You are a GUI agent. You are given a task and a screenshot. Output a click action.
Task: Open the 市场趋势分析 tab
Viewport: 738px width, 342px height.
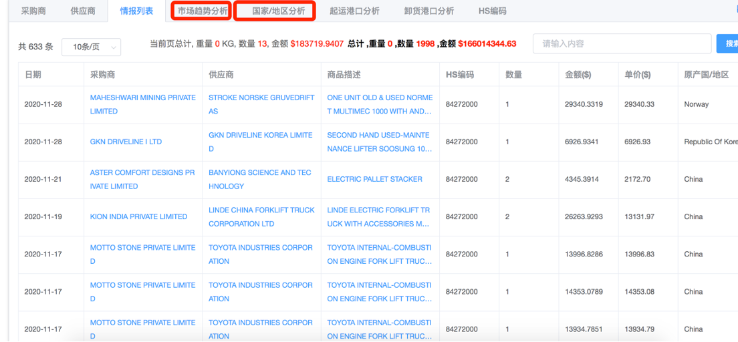click(x=203, y=11)
